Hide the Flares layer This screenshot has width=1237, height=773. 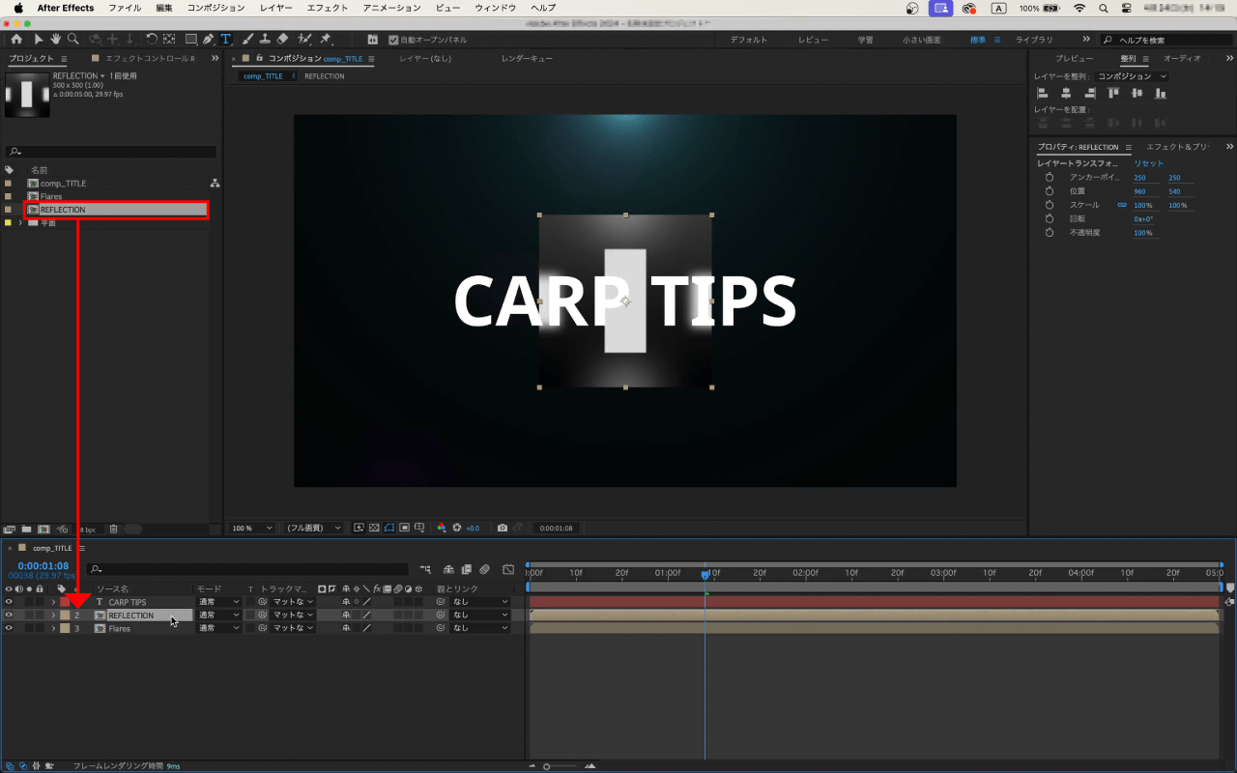(x=9, y=628)
